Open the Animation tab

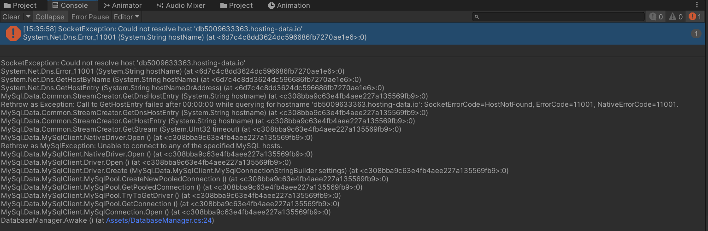pos(289,6)
